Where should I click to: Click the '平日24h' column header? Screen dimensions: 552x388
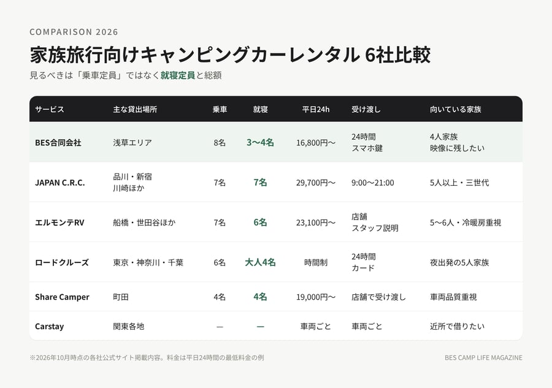click(x=316, y=109)
